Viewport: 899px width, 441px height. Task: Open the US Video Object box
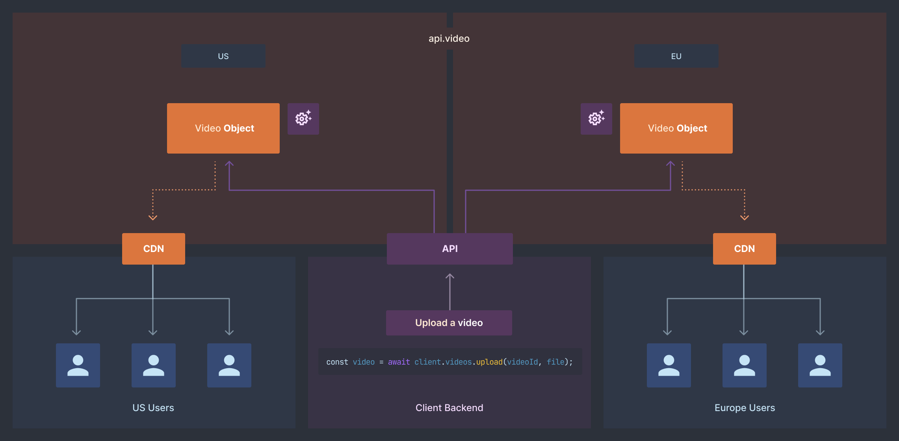point(223,128)
